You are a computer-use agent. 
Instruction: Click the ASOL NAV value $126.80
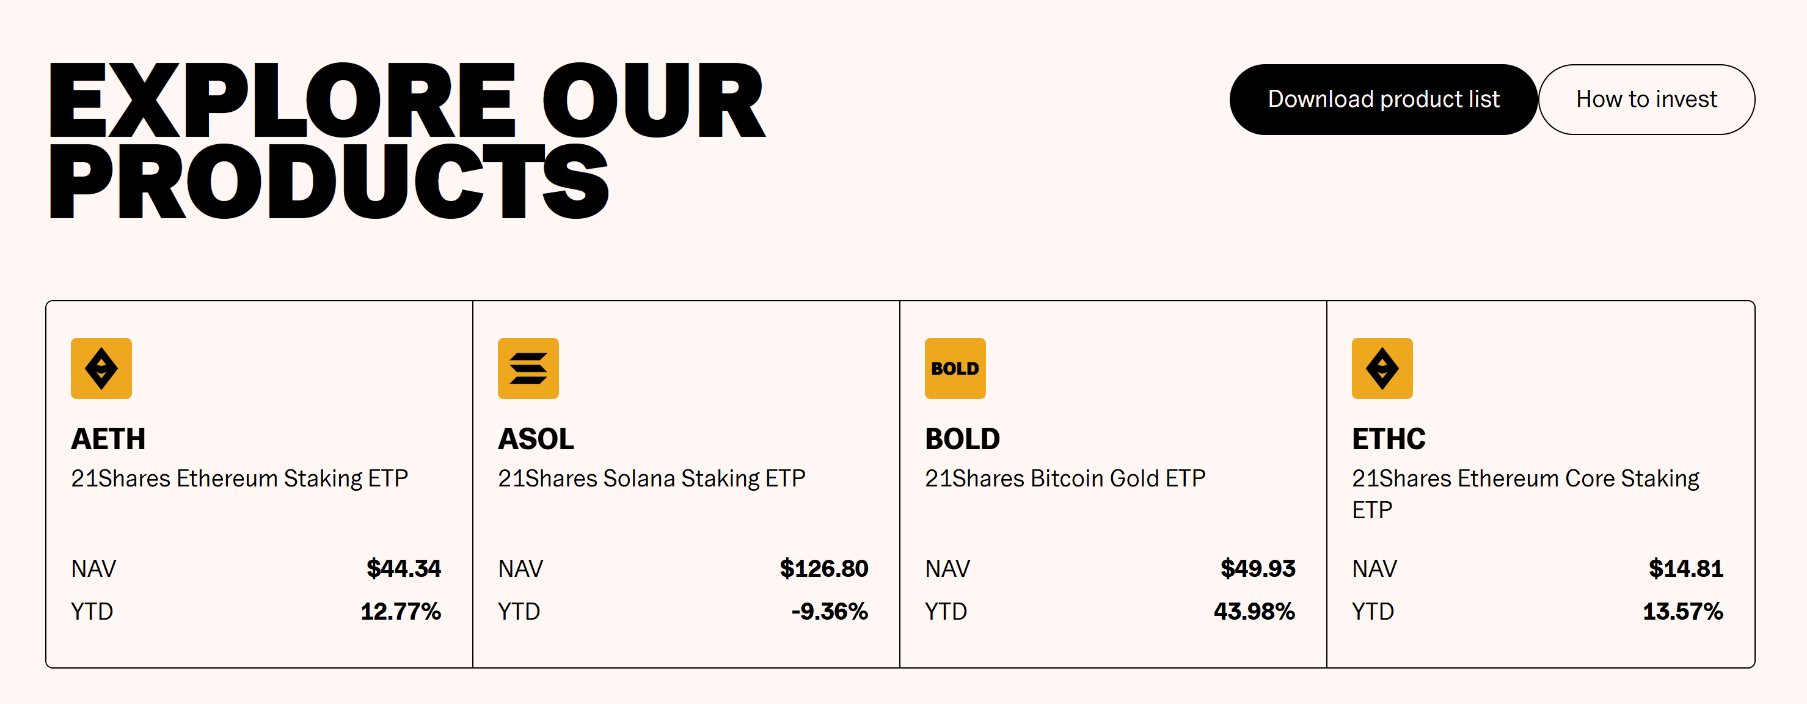(x=823, y=568)
